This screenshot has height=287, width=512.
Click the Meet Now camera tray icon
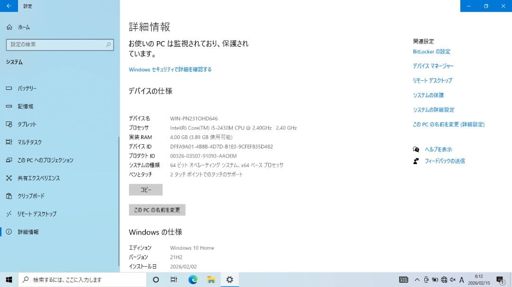click(x=426, y=279)
